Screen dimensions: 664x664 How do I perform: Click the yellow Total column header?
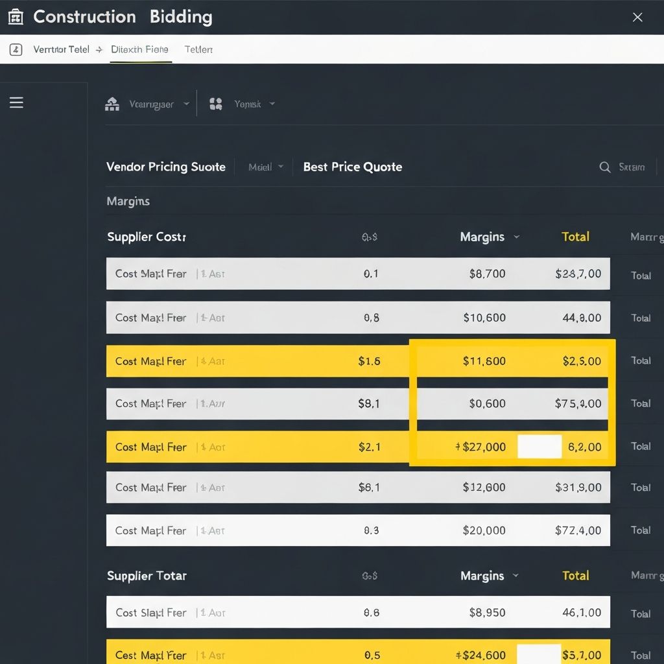tap(575, 237)
